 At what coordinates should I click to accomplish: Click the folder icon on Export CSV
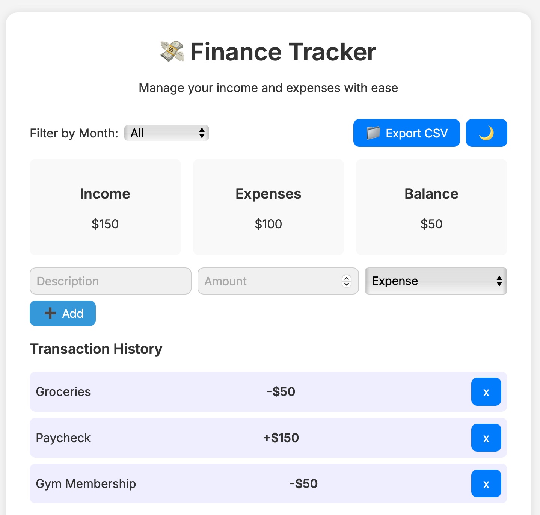point(374,133)
